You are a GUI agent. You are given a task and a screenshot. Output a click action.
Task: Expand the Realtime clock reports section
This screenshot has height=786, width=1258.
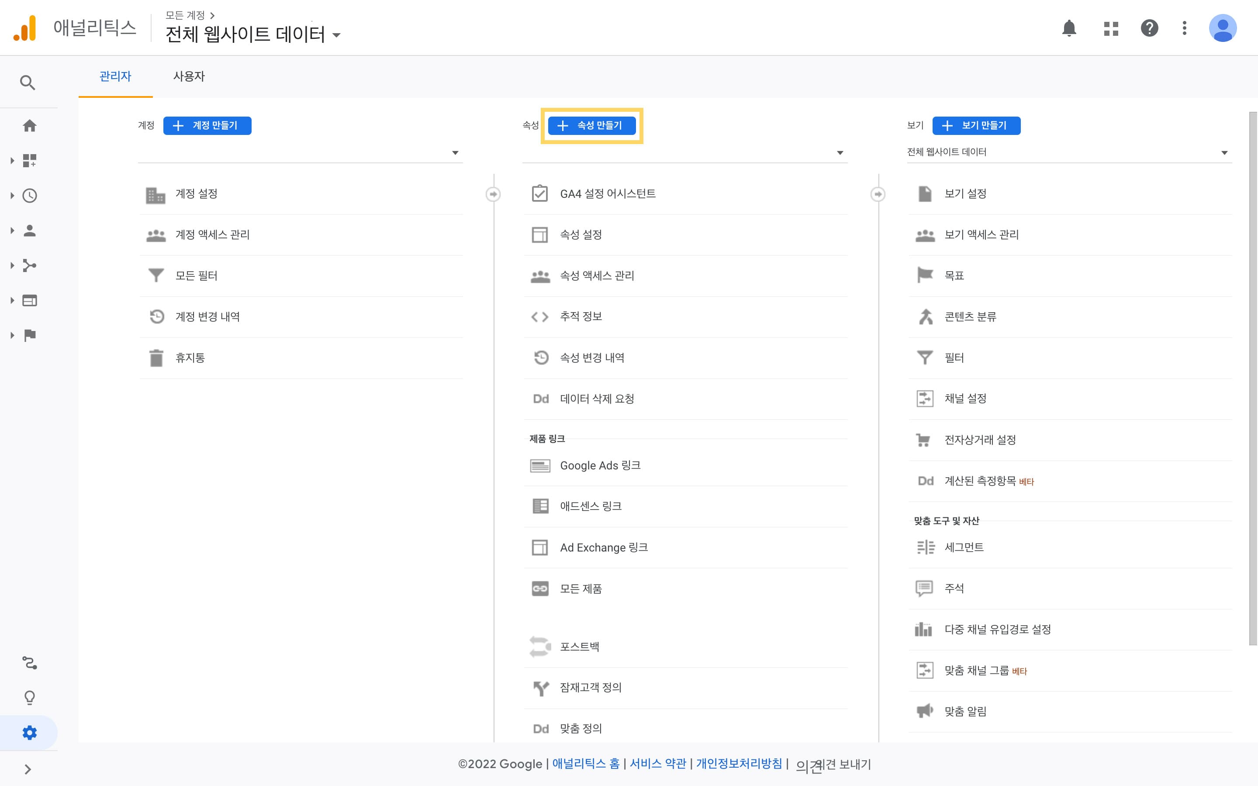[x=30, y=196]
